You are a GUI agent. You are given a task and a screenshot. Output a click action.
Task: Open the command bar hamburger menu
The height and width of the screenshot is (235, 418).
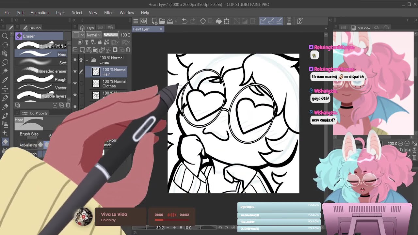click(x=136, y=21)
